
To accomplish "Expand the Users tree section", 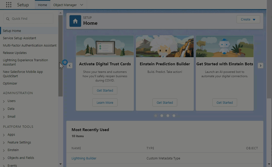I will [x=4, y=101].
